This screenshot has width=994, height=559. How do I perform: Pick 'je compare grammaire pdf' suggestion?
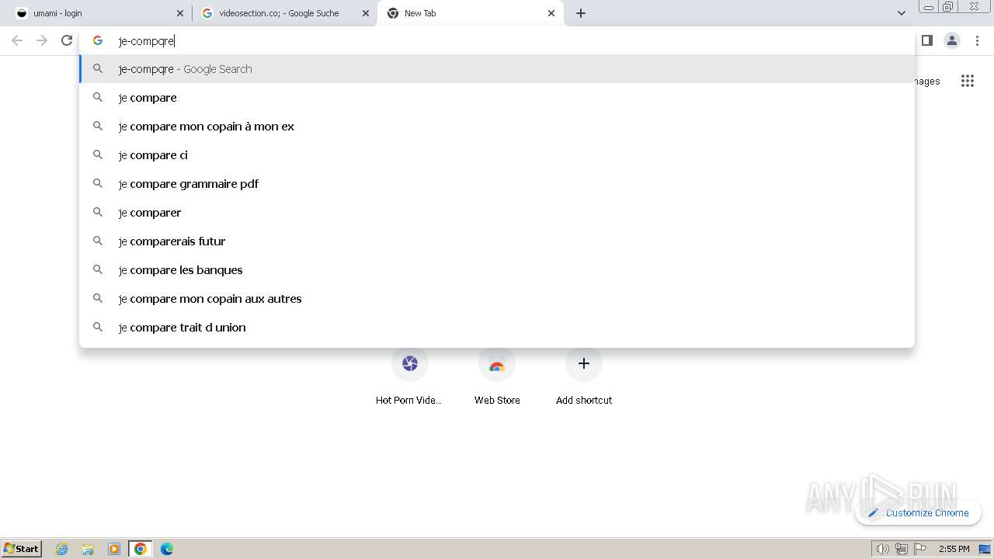[x=497, y=184]
